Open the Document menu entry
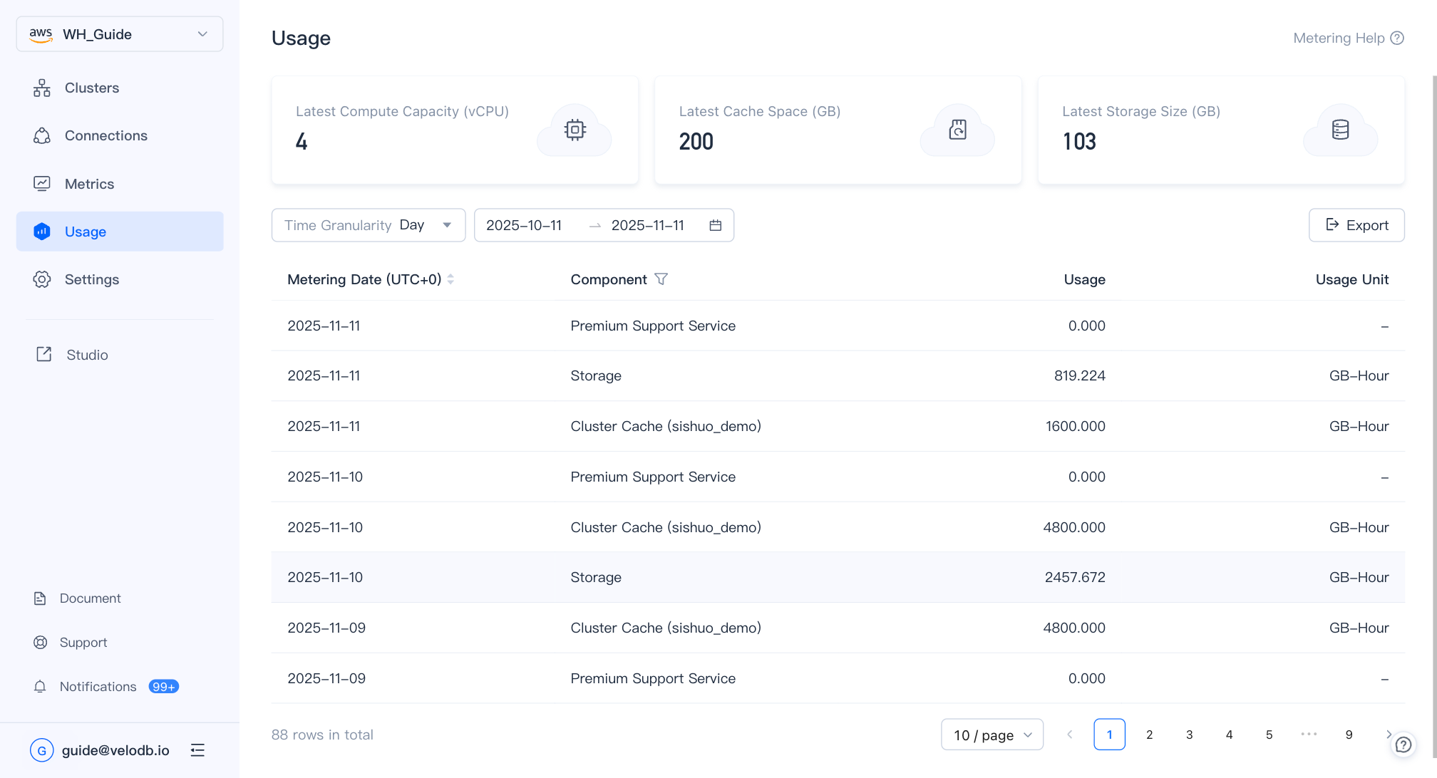This screenshot has width=1437, height=778. 90,598
